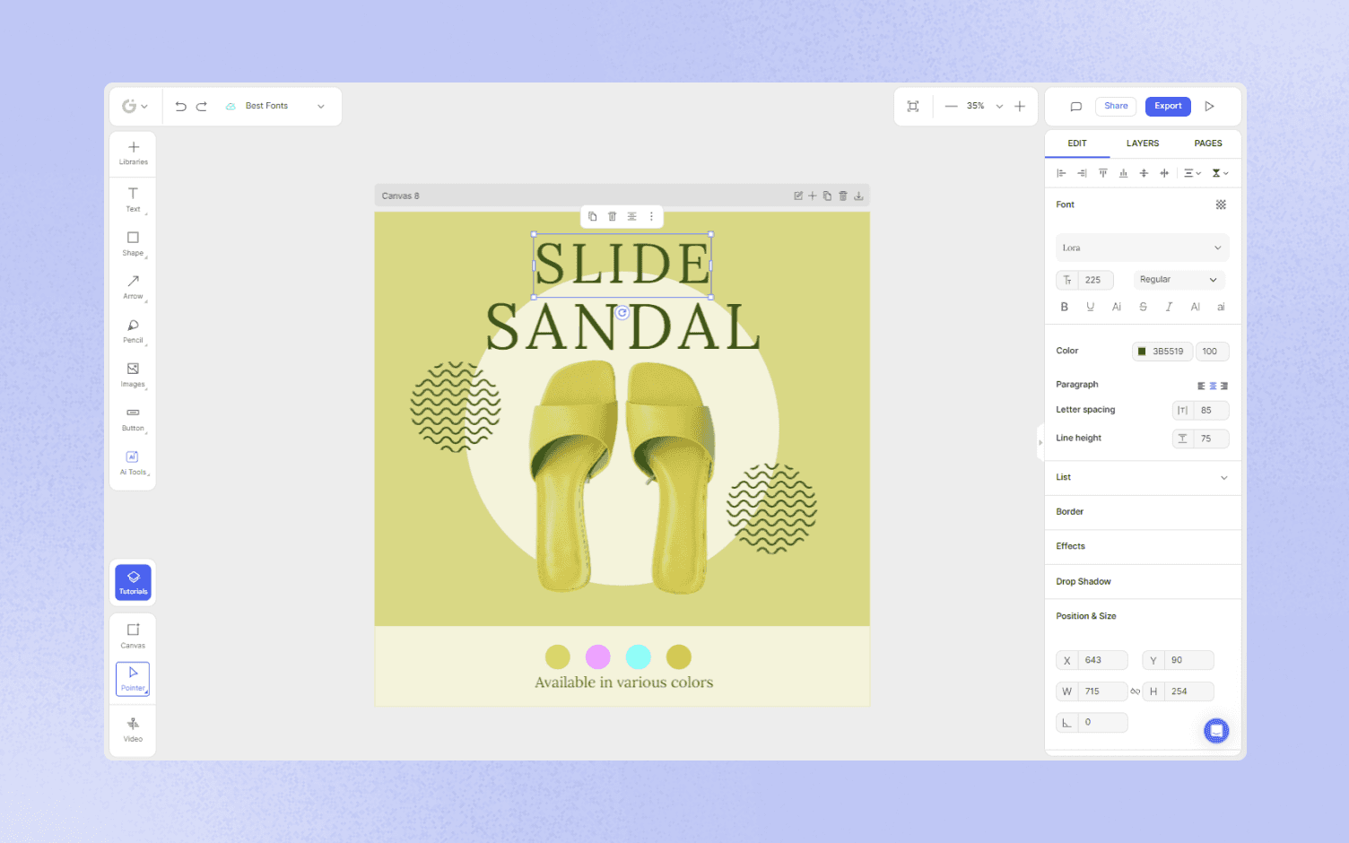The height and width of the screenshot is (843, 1349).
Task: Switch to the LAYERS tab
Action: click(x=1143, y=143)
